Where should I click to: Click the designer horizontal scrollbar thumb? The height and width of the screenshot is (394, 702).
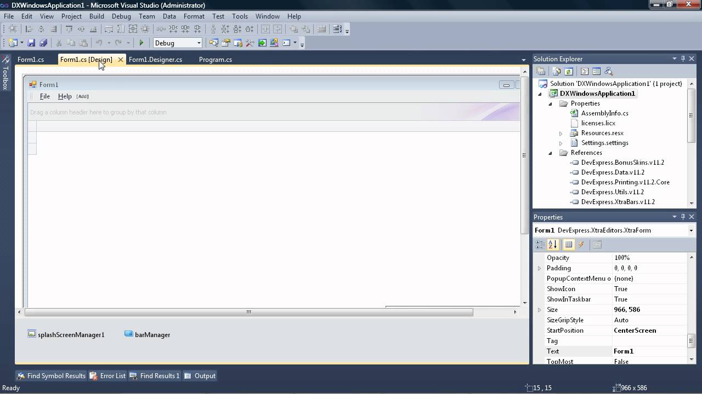248,312
